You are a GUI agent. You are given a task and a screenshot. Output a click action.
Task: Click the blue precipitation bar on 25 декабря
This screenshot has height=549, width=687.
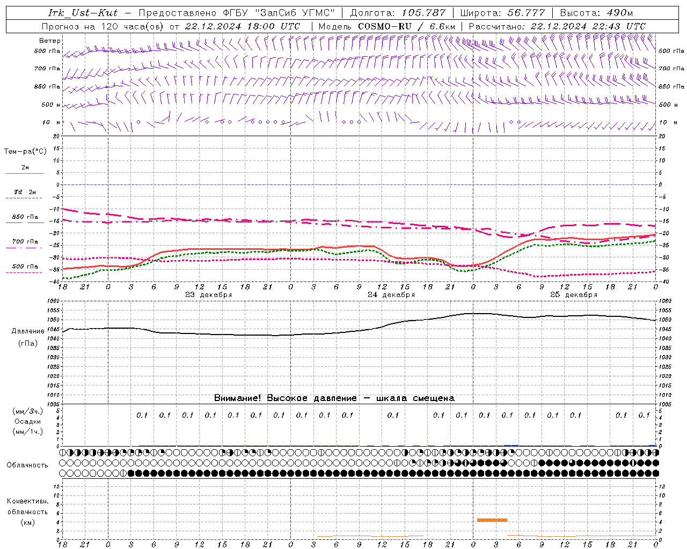coord(511,445)
